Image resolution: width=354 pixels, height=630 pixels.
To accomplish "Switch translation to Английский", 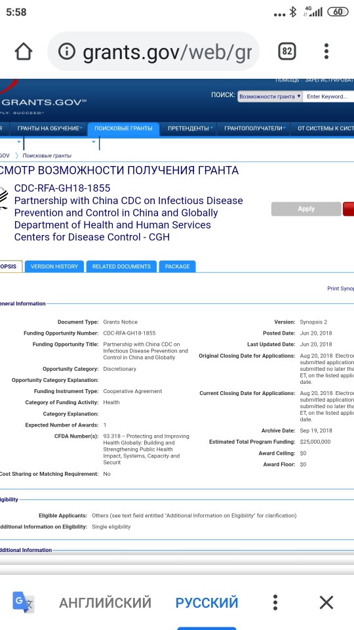I will click(105, 602).
